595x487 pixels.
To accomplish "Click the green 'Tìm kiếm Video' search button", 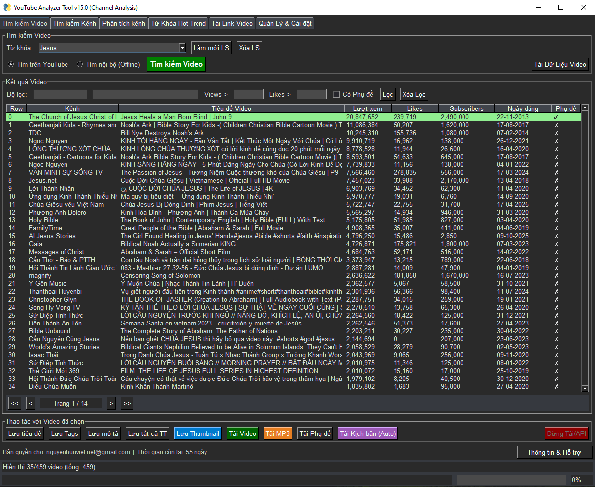I will (177, 64).
